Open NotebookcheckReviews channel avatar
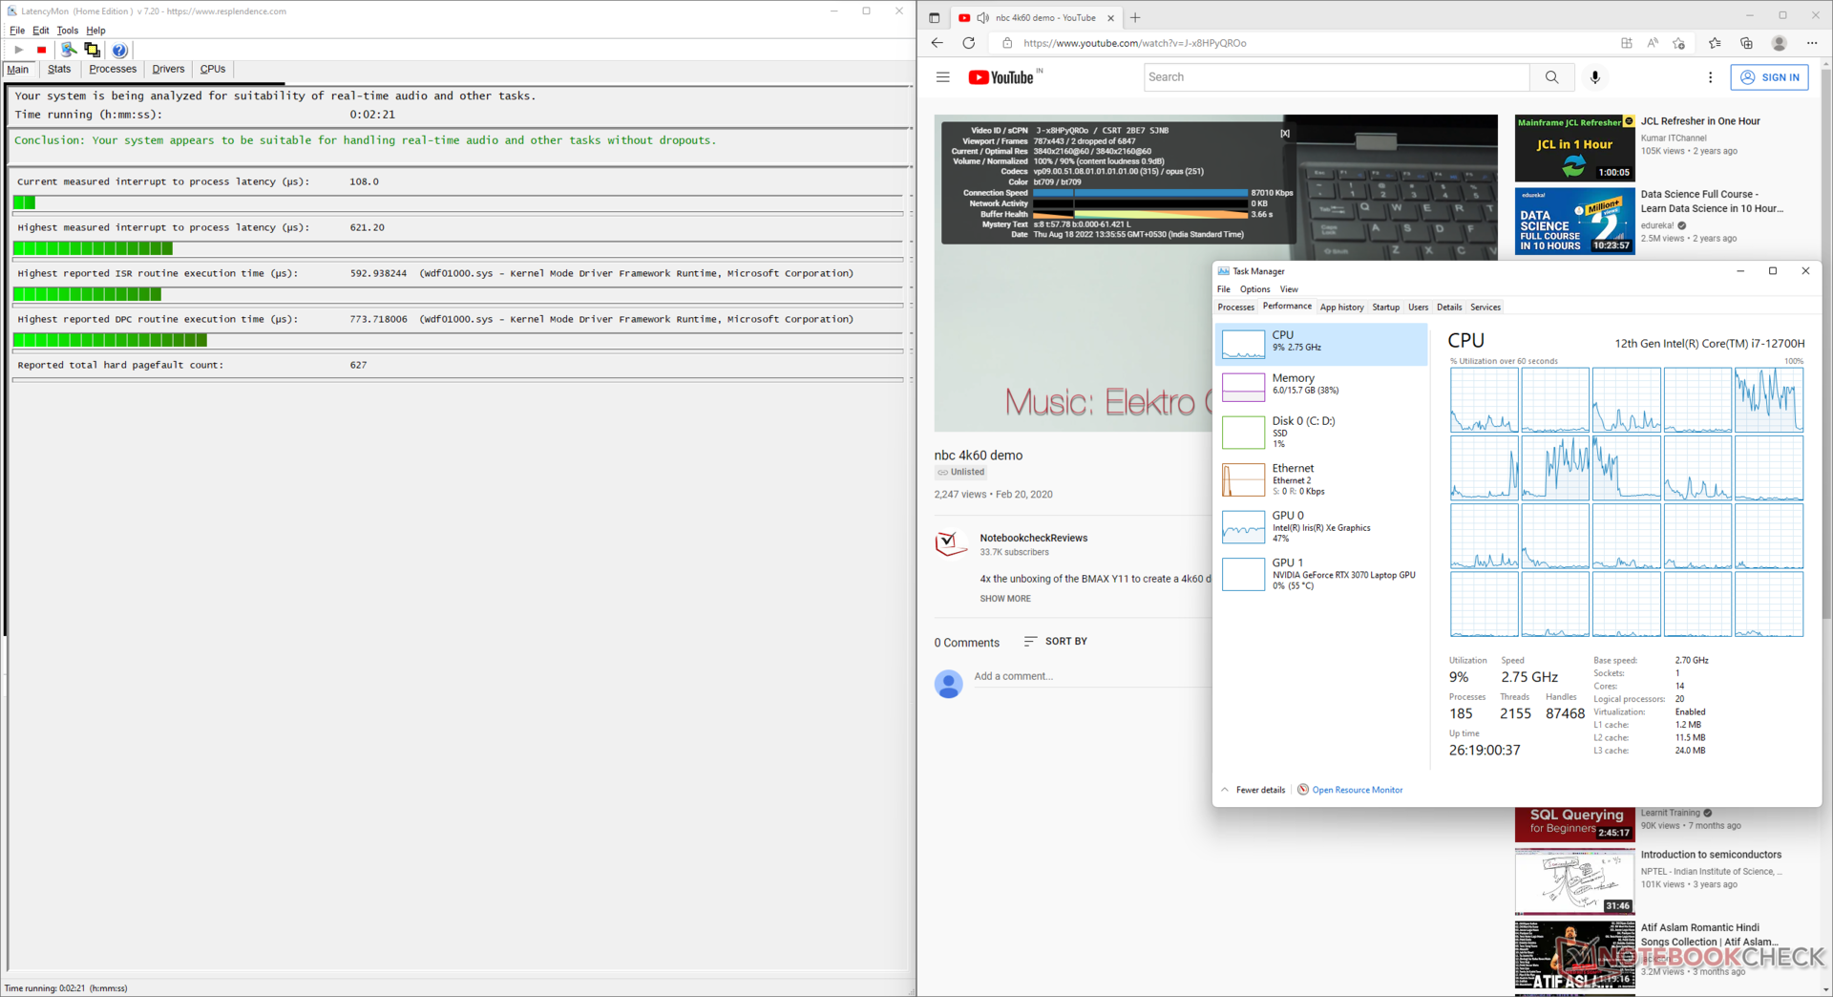The height and width of the screenshot is (997, 1833). tap(950, 544)
